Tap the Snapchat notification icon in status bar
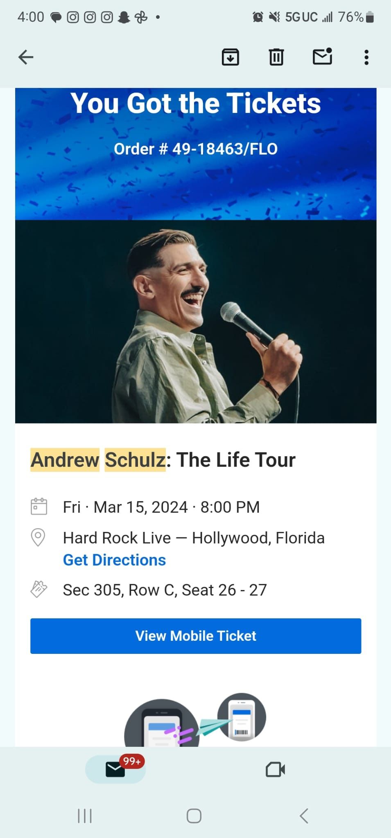Image resolution: width=391 pixels, height=838 pixels. 124,17
